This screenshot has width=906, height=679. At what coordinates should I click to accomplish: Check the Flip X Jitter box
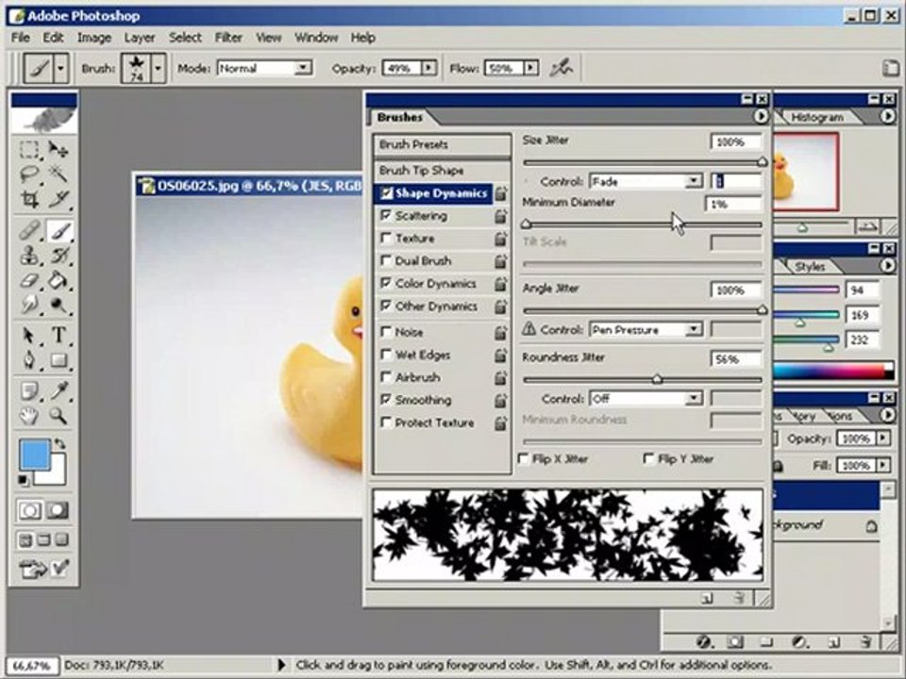pyautogui.click(x=524, y=459)
